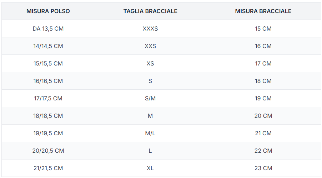Viewport: 322px width, 178px height.
Task: Select the M/L size cell
Action: pos(150,133)
